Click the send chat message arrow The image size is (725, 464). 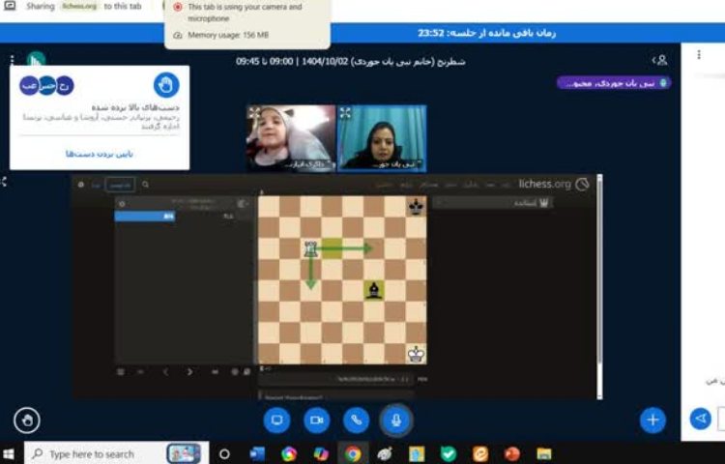click(x=701, y=419)
